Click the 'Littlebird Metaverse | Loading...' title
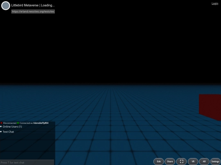Screen dimensions: 221x165 click(x=33, y=5)
